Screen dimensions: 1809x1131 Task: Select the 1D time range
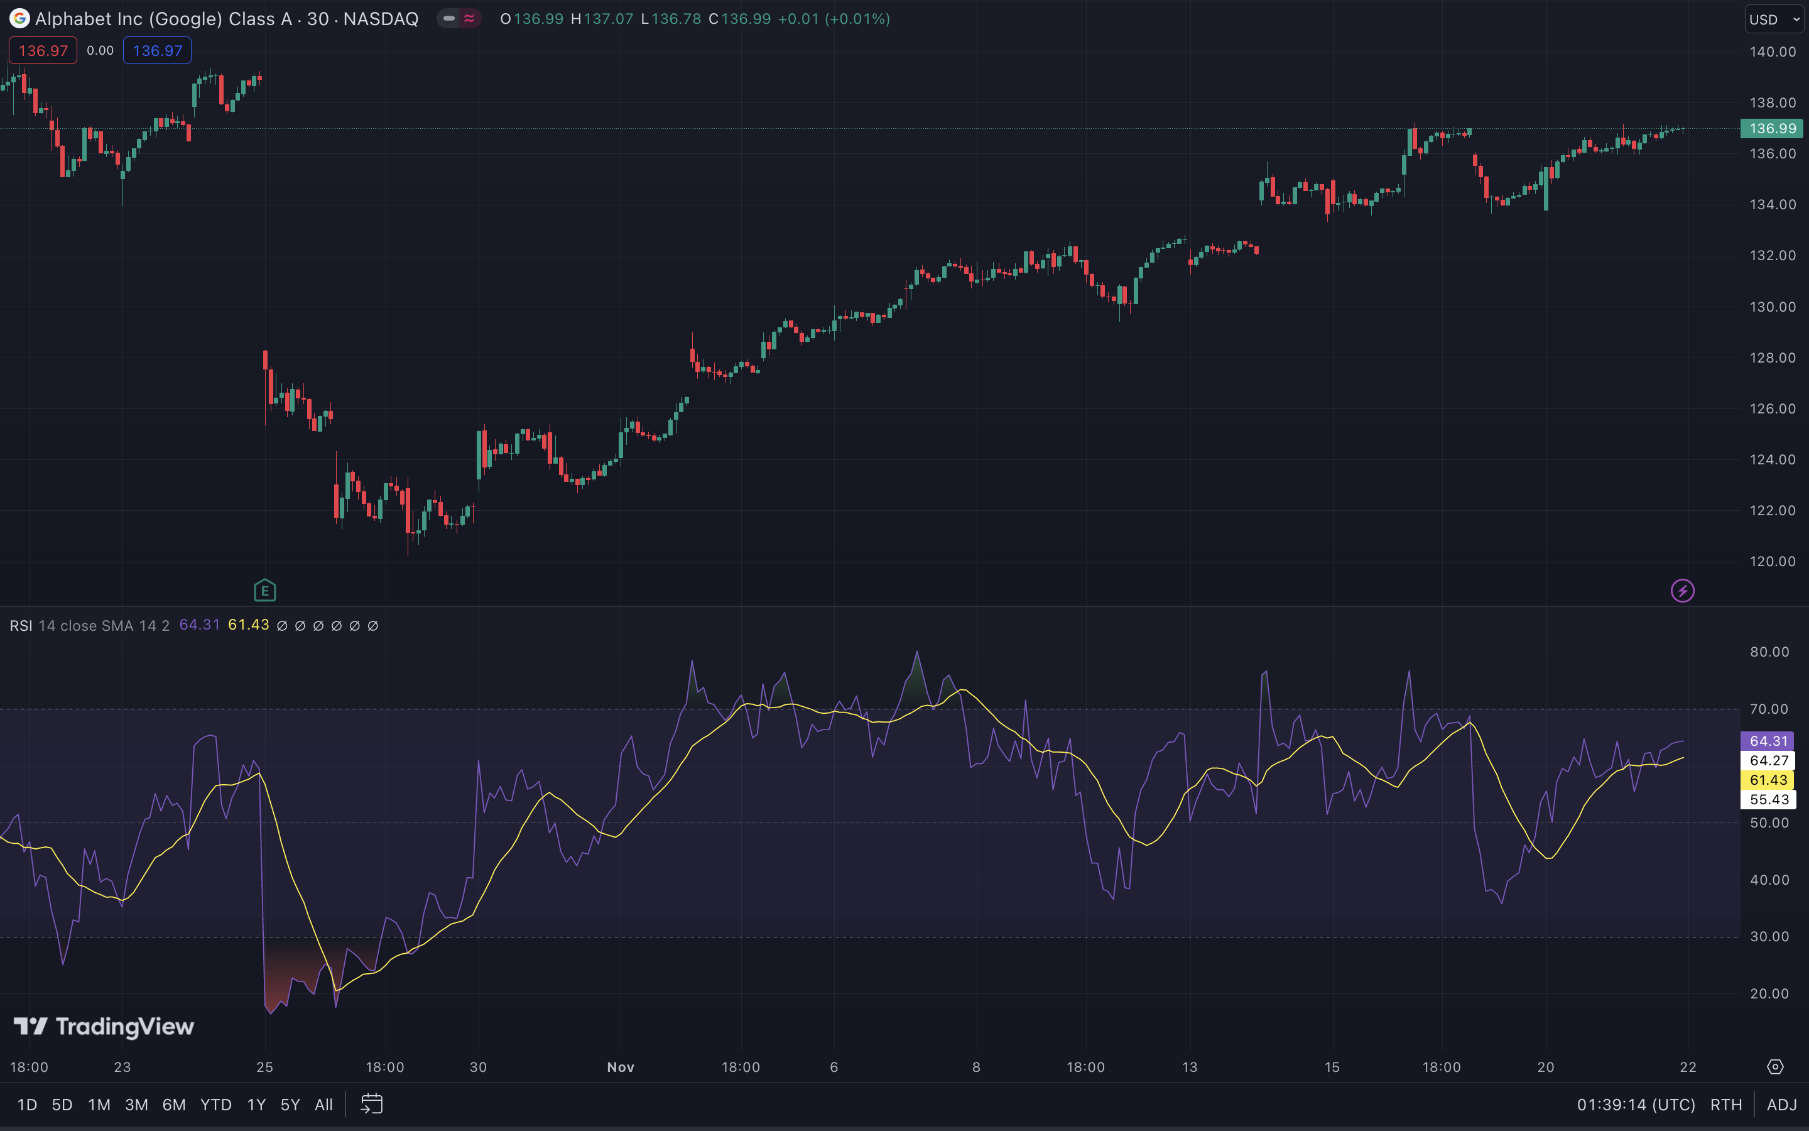(27, 1105)
